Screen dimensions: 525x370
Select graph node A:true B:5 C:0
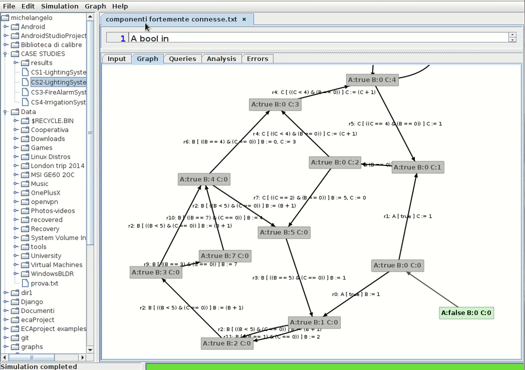click(x=284, y=233)
